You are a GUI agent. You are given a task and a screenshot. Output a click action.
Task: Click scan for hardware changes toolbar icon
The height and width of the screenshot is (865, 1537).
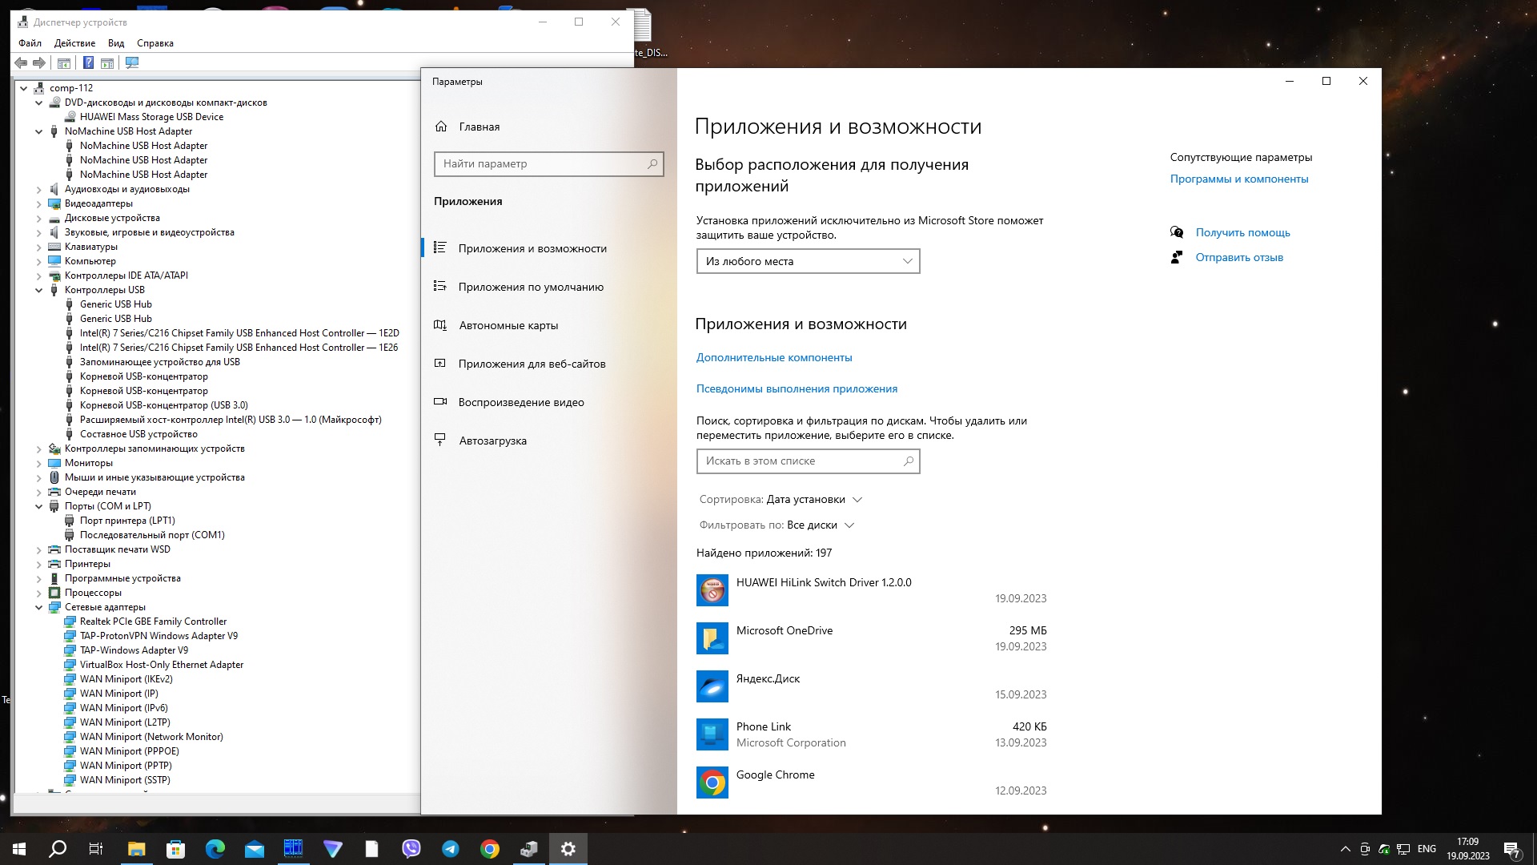coord(132,63)
